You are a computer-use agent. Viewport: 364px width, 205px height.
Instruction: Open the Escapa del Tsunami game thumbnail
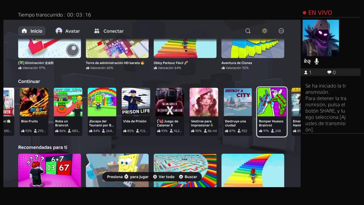pyautogui.click(x=102, y=102)
